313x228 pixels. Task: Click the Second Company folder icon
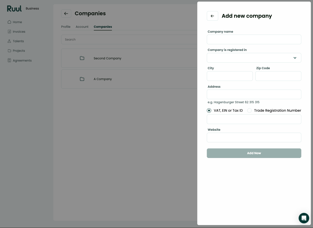click(82, 58)
